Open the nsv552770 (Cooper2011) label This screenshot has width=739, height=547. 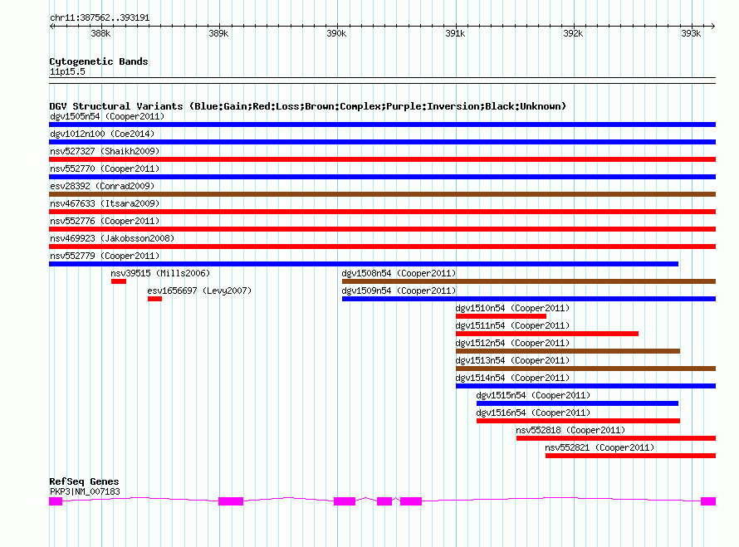pyautogui.click(x=105, y=168)
